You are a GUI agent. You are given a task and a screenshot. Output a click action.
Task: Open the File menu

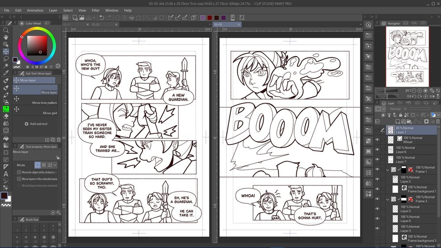tap(7, 11)
